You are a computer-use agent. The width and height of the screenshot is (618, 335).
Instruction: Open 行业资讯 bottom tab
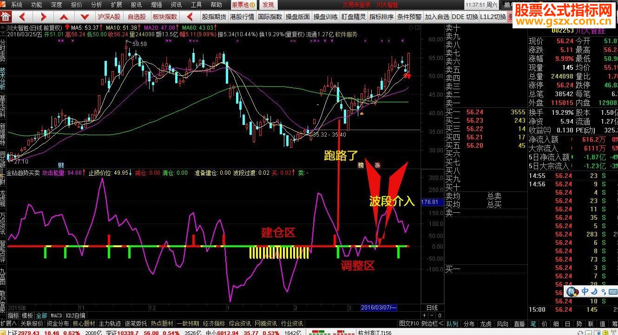[292, 323]
